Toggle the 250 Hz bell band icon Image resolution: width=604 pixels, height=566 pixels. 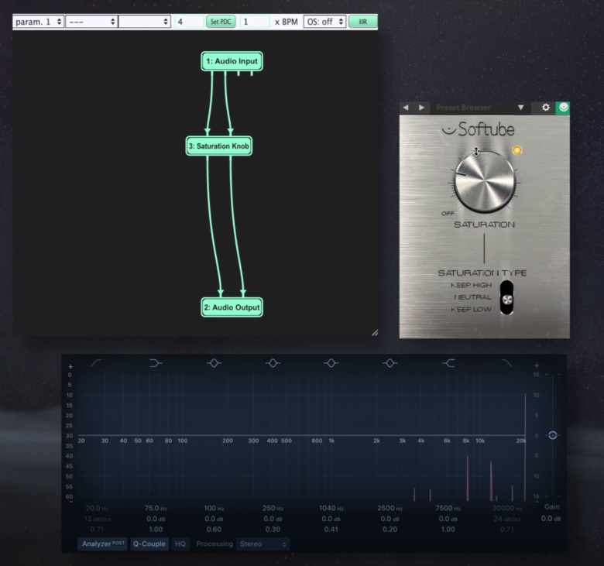(x=273, y=363)
